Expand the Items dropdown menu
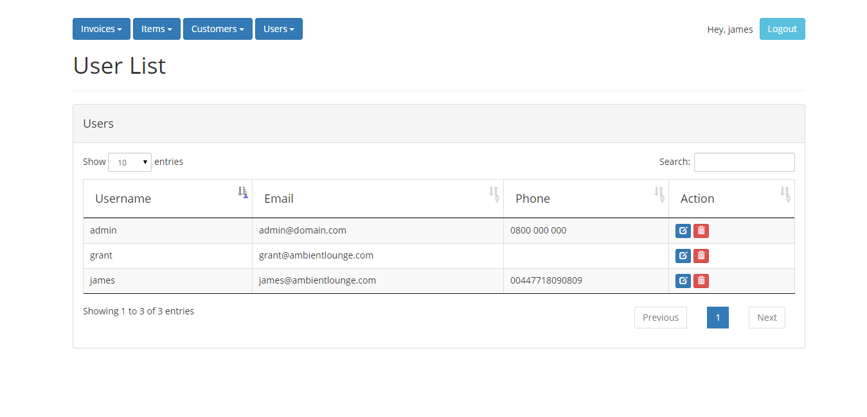The image size is (867, 417). pos(157,29)
